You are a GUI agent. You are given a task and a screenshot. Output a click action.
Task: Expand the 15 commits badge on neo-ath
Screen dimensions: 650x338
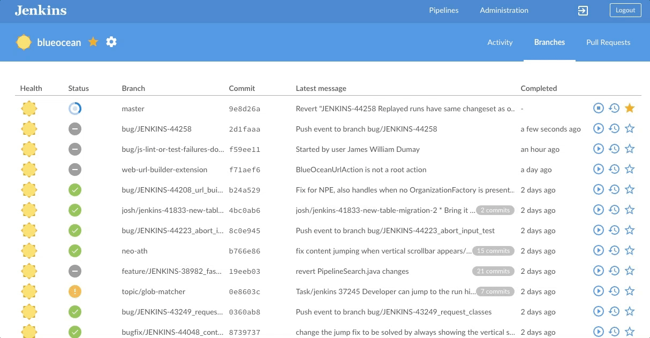coord(493,251)
